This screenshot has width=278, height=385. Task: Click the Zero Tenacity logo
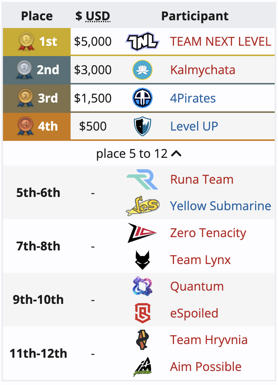coord(142,233)
